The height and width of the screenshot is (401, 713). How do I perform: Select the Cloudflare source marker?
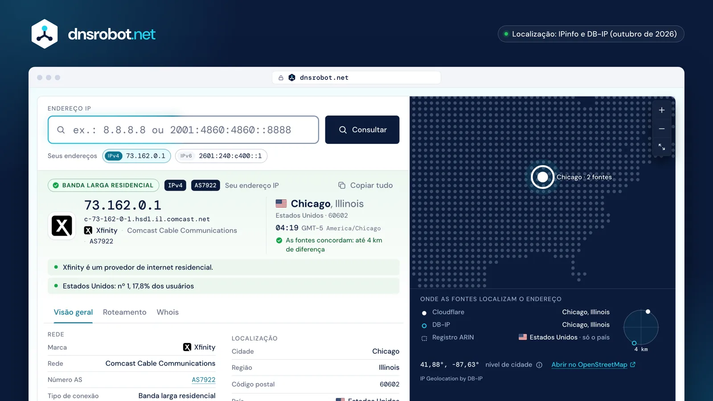pos(424,313)
